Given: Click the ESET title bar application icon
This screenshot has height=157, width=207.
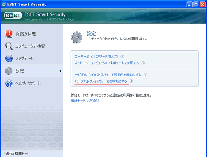Looking at the screenshot, I should pyautogui.click(x=4, y=5).
